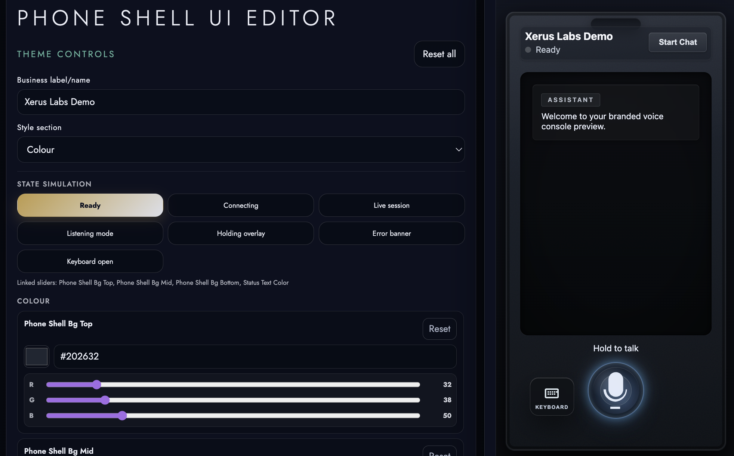Click the Xerus Labs Demo business label field

241,102
